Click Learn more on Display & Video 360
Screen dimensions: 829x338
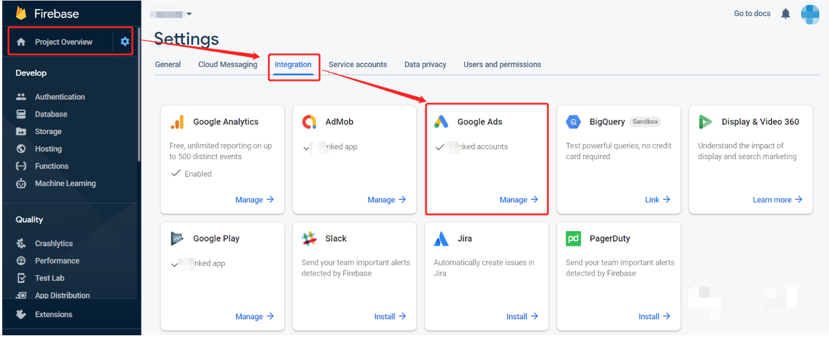777,200
